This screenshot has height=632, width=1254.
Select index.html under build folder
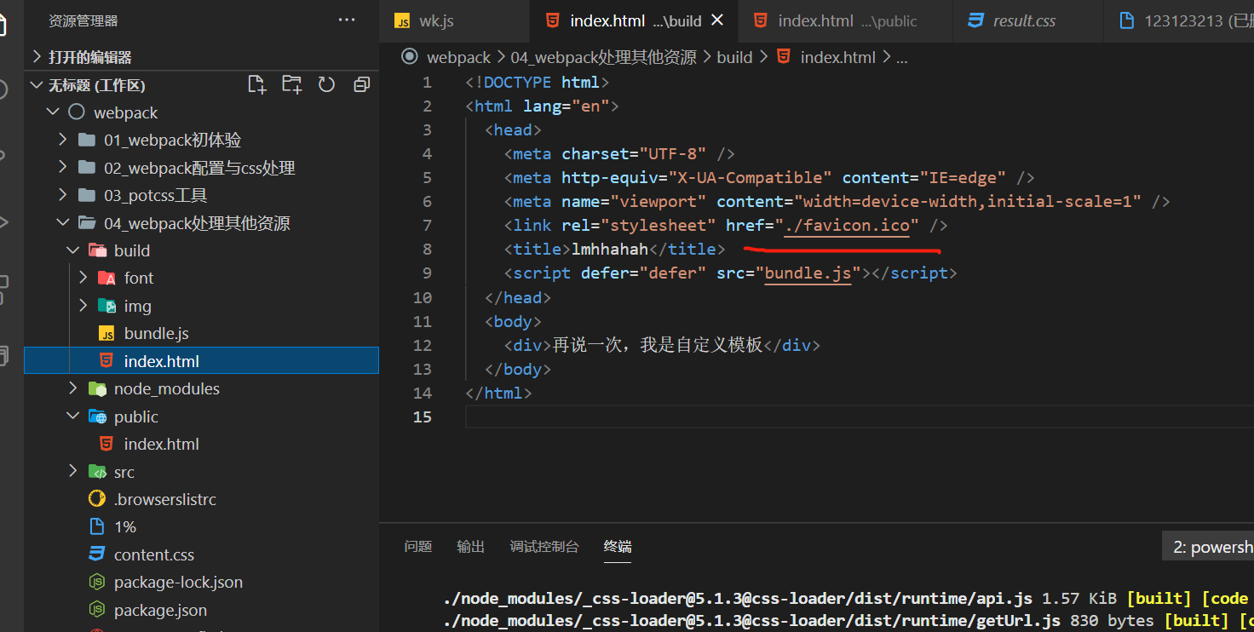pos(201,361)
